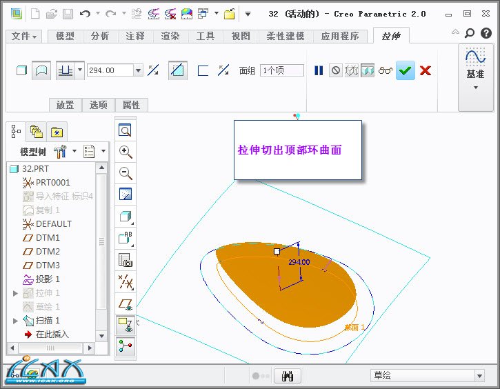Image resolution: width=500 pixels, height=389 pixels.
Task: Click the 面组 quilt collector field
Action: 281,70
